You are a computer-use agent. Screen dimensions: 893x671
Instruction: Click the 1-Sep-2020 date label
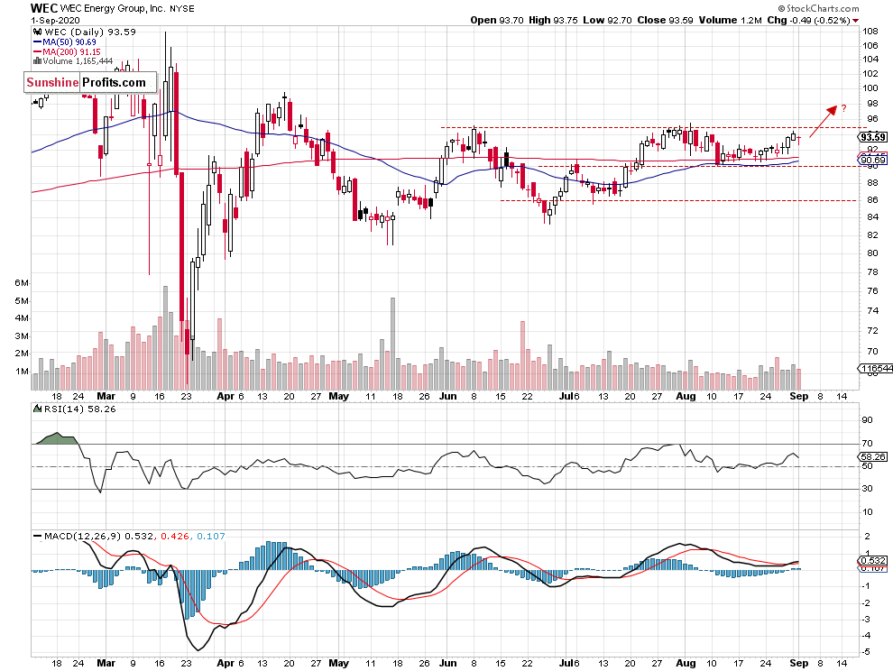click(x=55, y=21)
